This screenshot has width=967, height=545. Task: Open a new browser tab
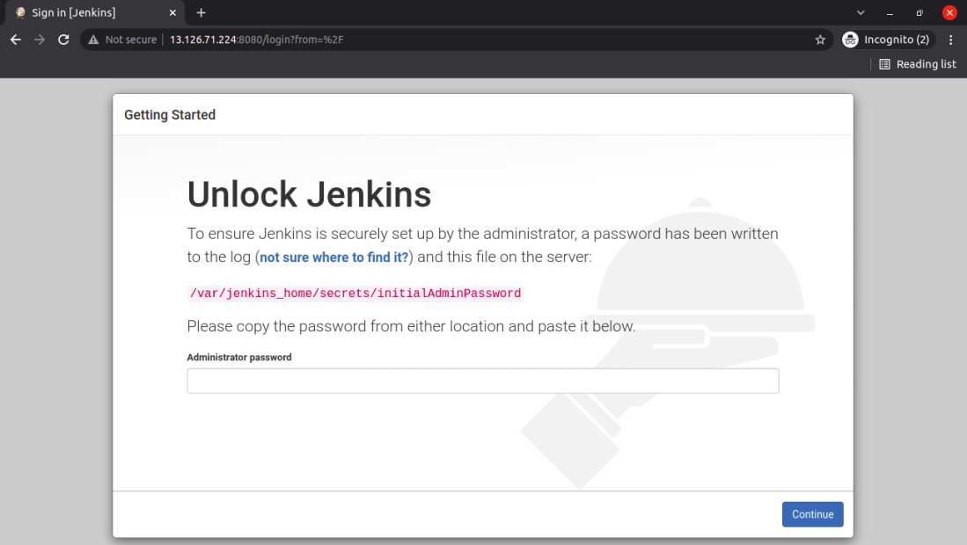point(201,13)
